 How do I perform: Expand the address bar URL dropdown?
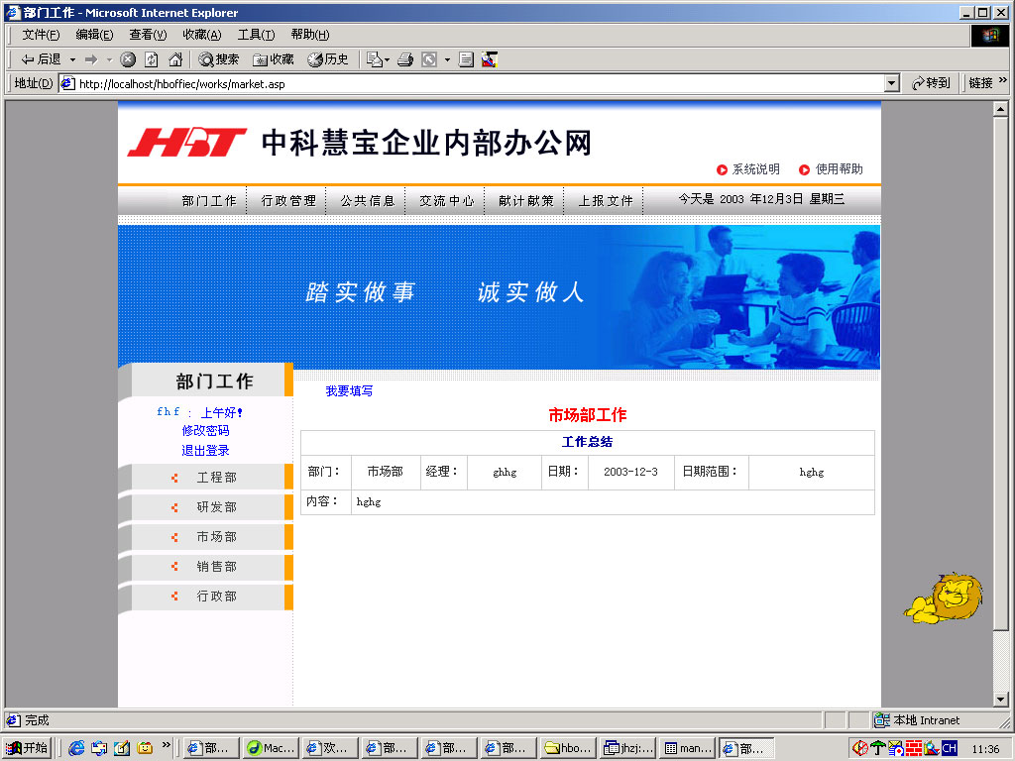click(892, 84)
